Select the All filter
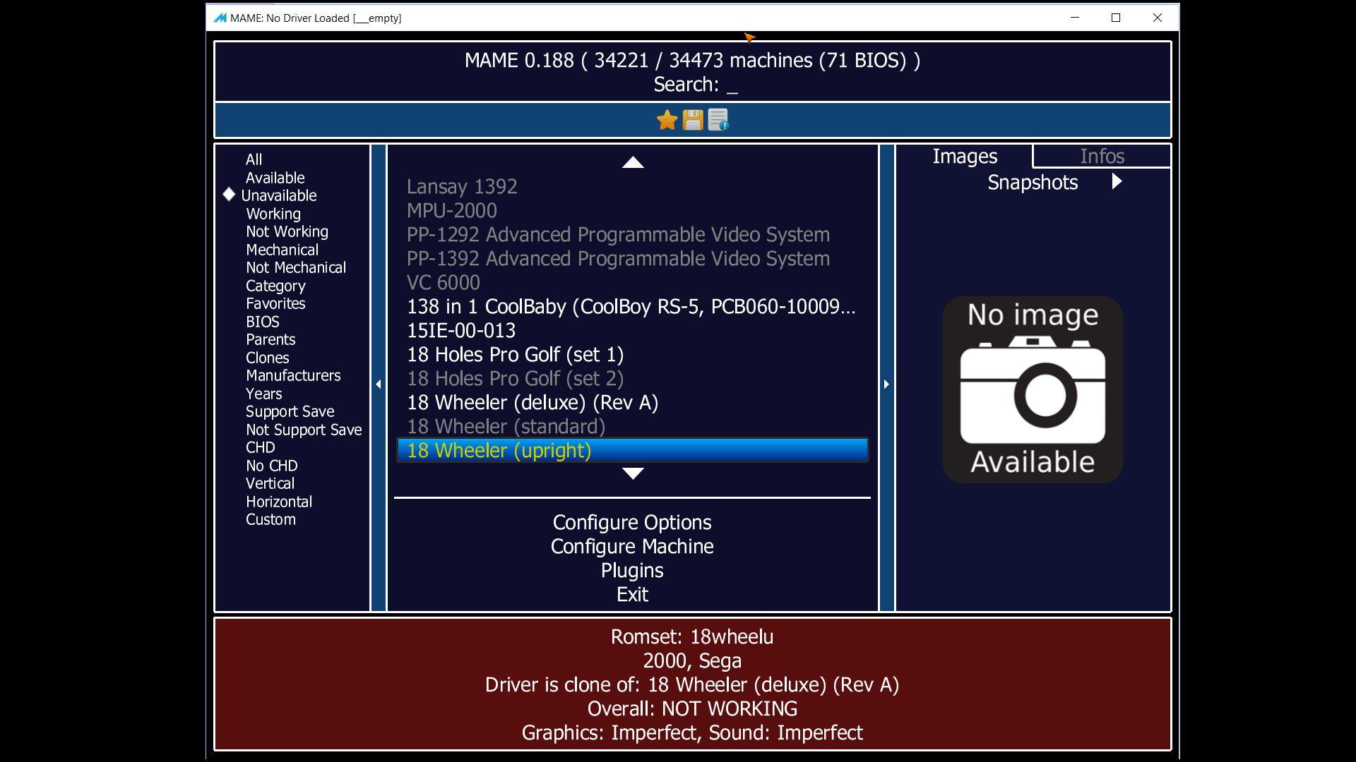The width and height of the screenshot is (1356, 762). [x=254, y=159]
